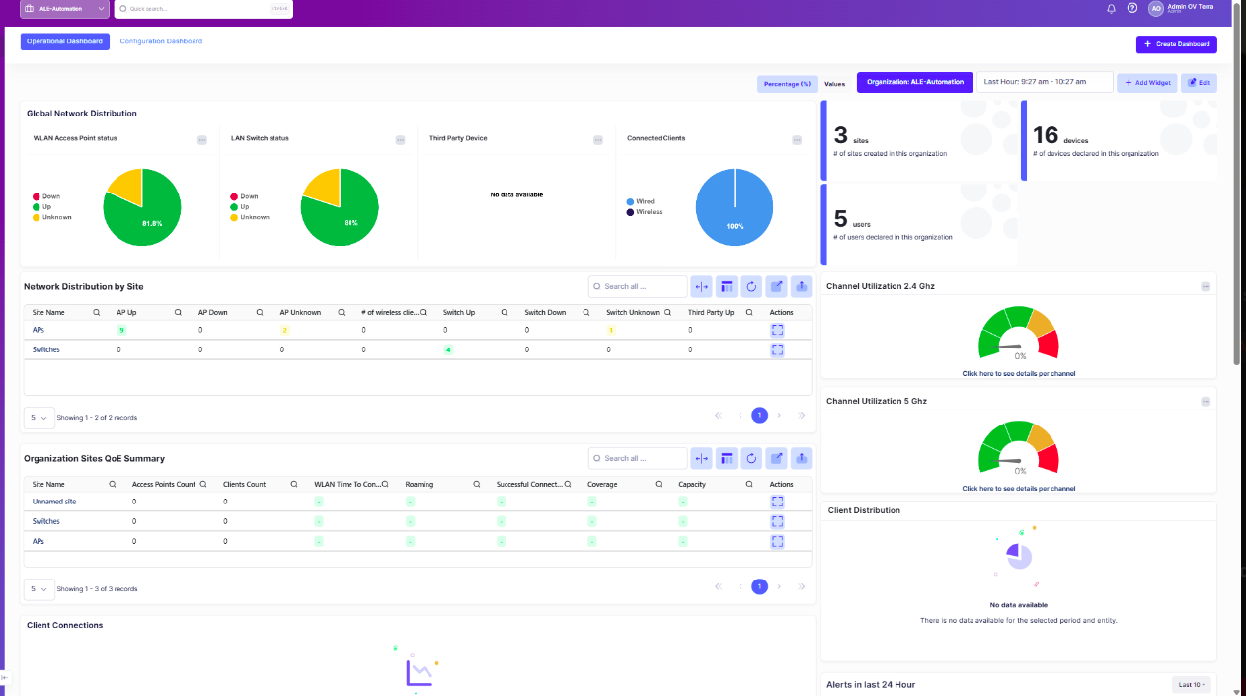Toggle the Down legend in WLAN Access Point status
This screenshot has width=1246, height=696.
click(47, 196)
